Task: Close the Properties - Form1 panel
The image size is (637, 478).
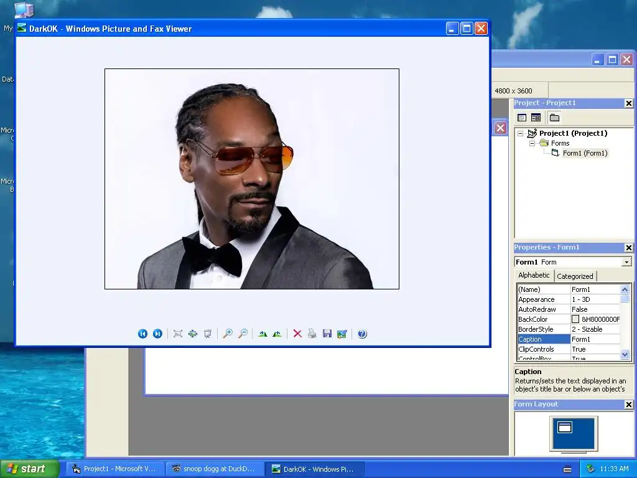Action: 628,248
